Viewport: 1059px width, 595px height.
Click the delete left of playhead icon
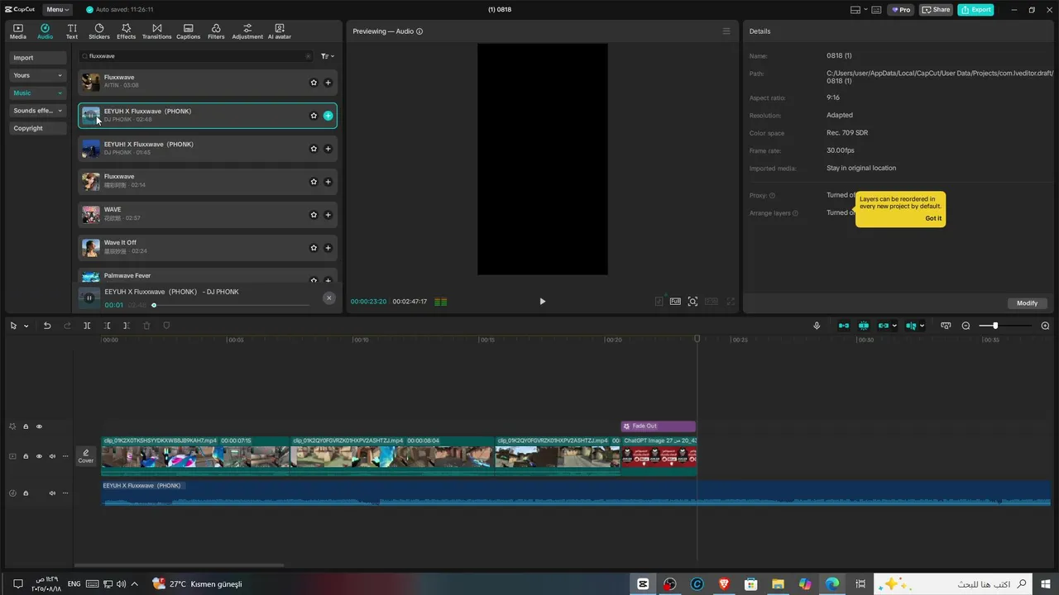pyautogui.click(x=107, y=326)
